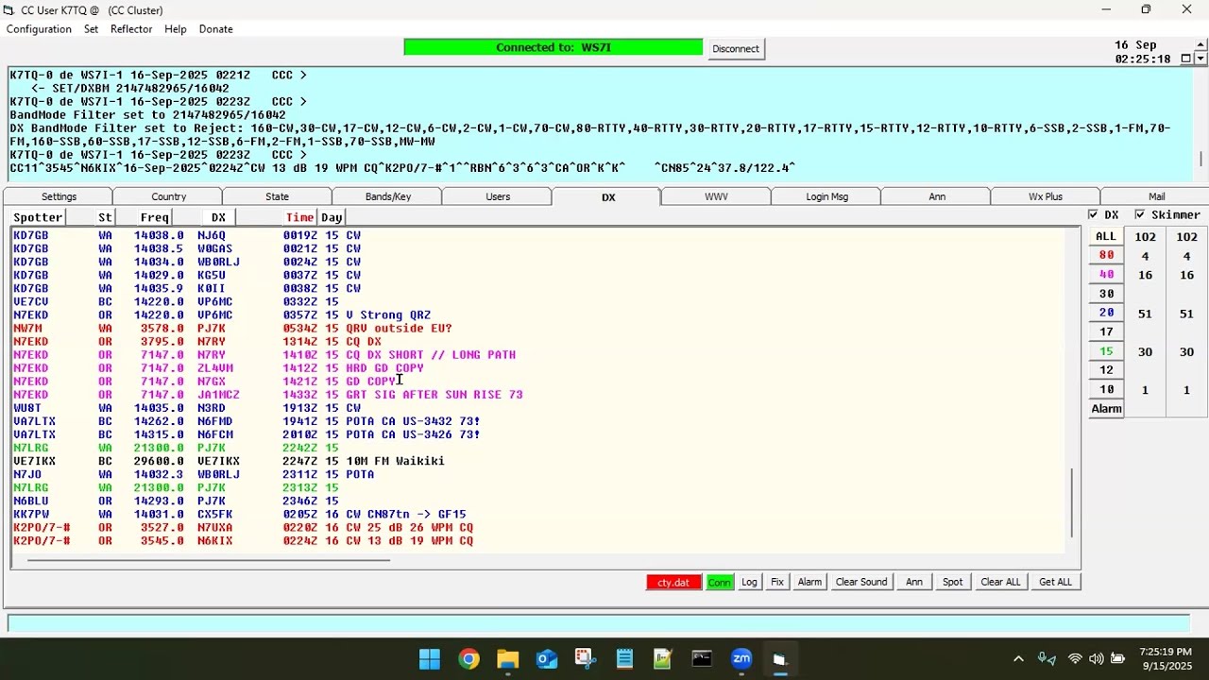This screenshot has height=680, width=1209.
Task: Open the Notepad taskbar icon
Action: 624,658
